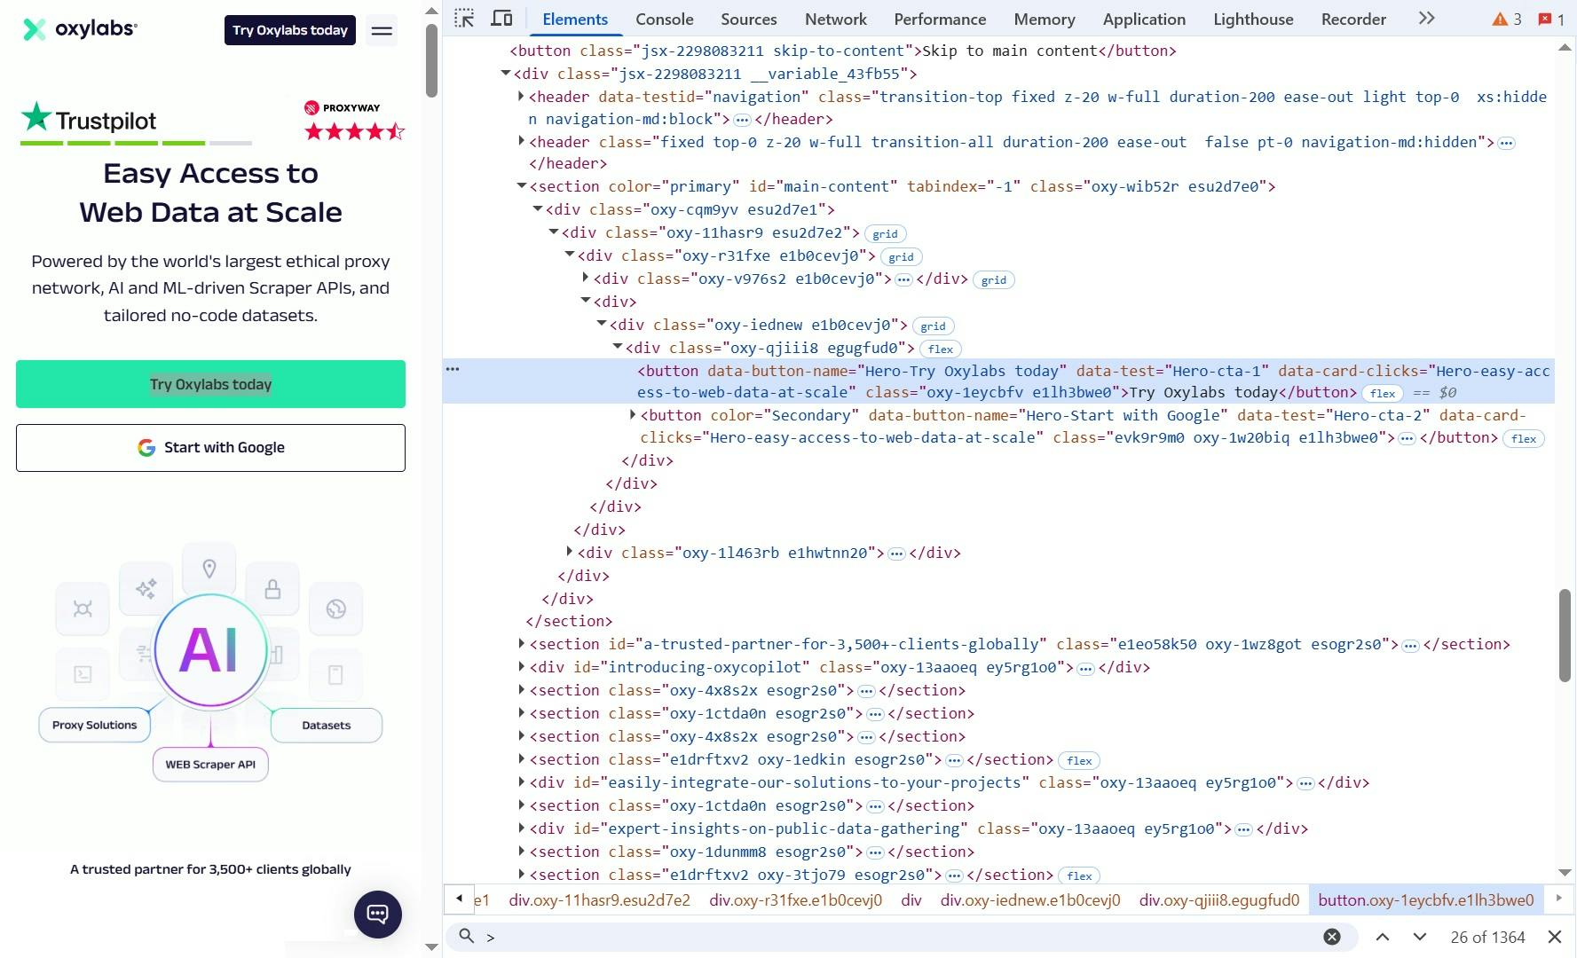Toggle the grid badge on oxy-11hasr9 div
The width and height of the screenshot is (1577, 958).
885,234
